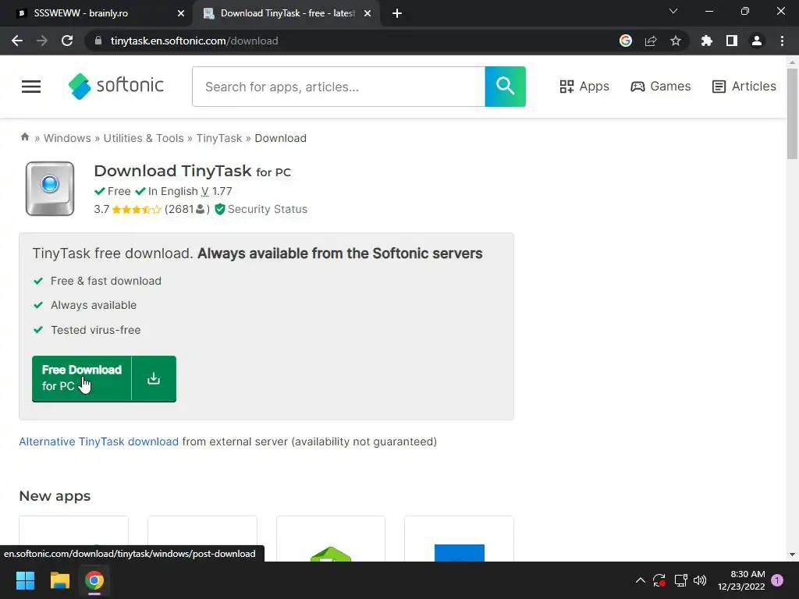The width and height of the screenshot is (799, 599).
Task: Click the scrollbar down arrow
Action: (792, 555)
